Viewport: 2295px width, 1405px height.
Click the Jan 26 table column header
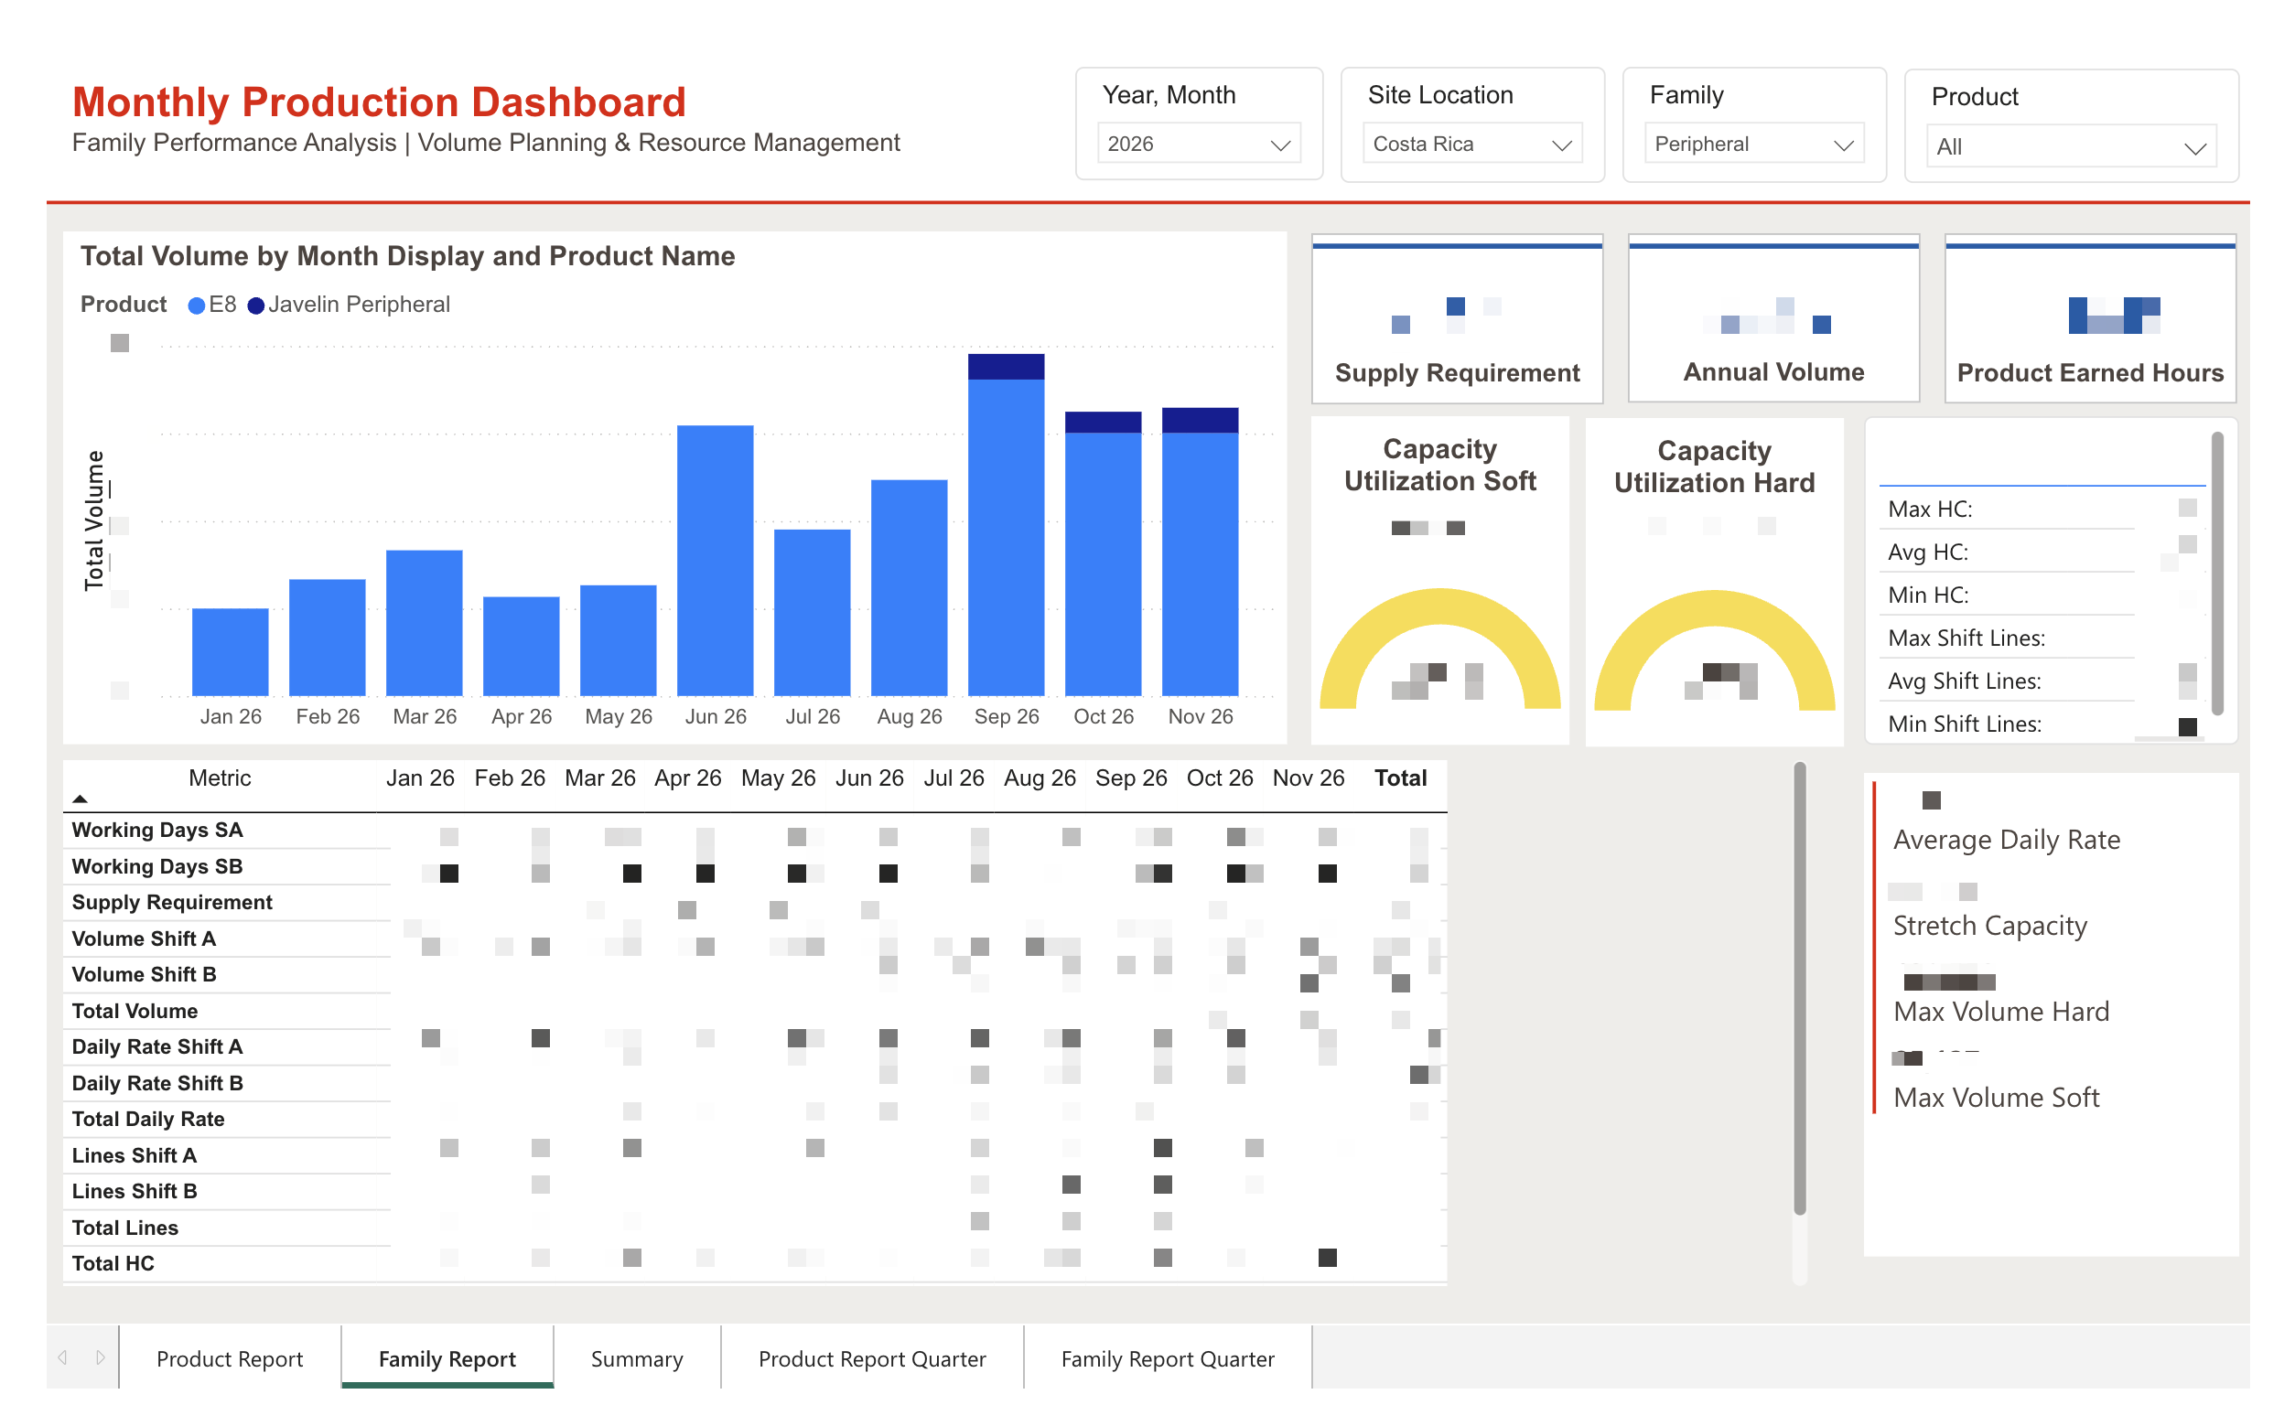coord(420,778)
